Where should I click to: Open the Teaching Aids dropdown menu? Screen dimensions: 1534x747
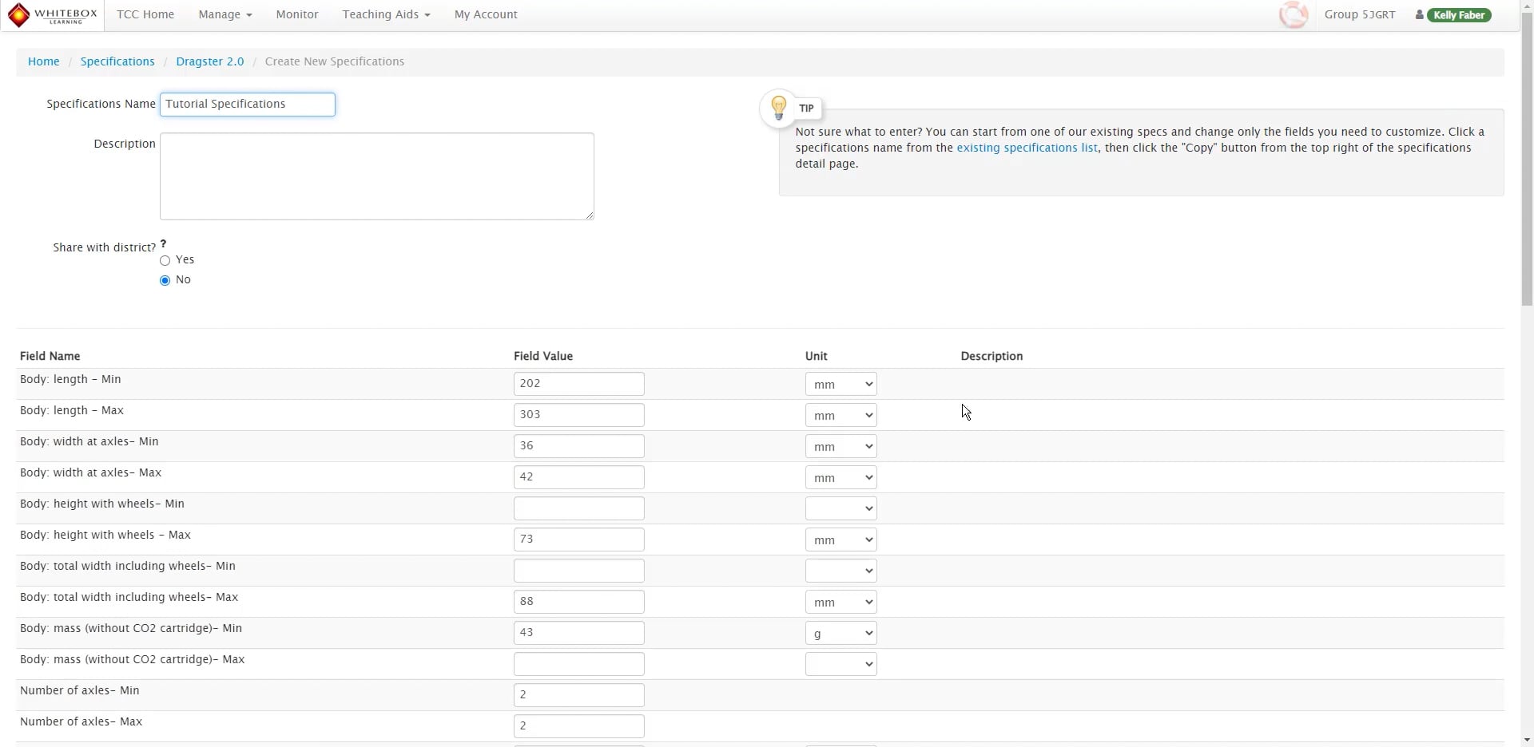tap(386, 14)
